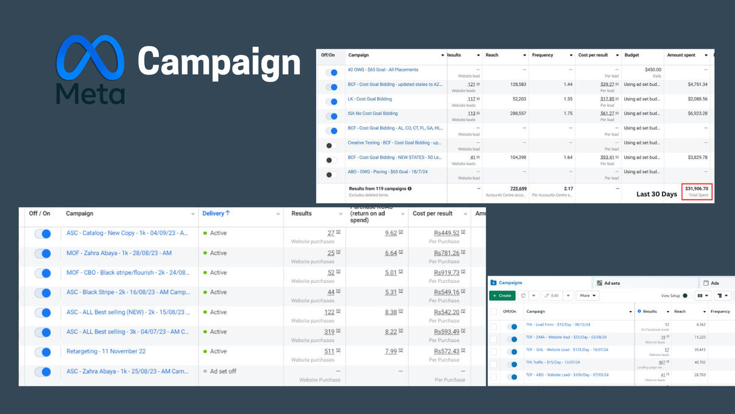Click the Meta infinity logo
The width and height of the screenshot is (735, 414).
(x=90, y=58)
